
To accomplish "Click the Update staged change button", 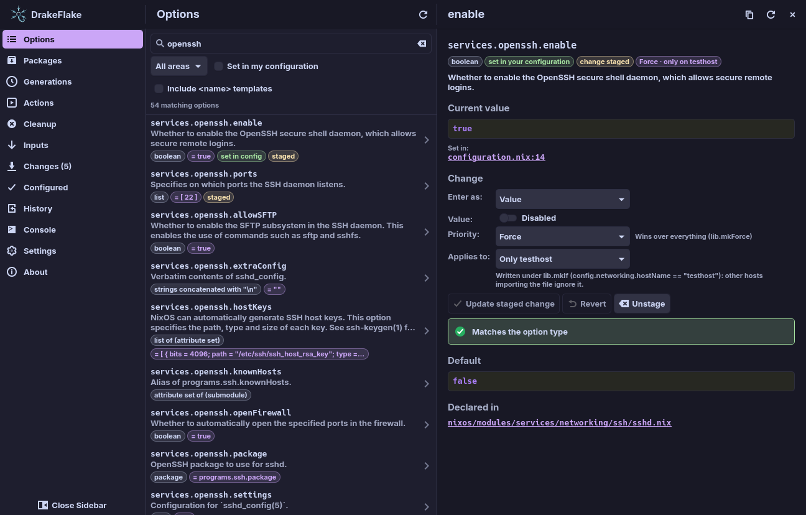I will 504,304.
